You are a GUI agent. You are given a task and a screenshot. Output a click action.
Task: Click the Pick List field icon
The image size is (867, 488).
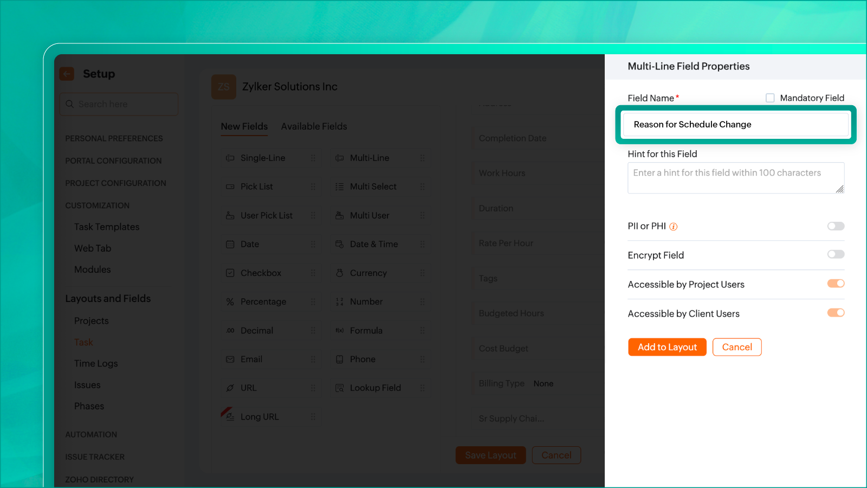pos(229,187)
